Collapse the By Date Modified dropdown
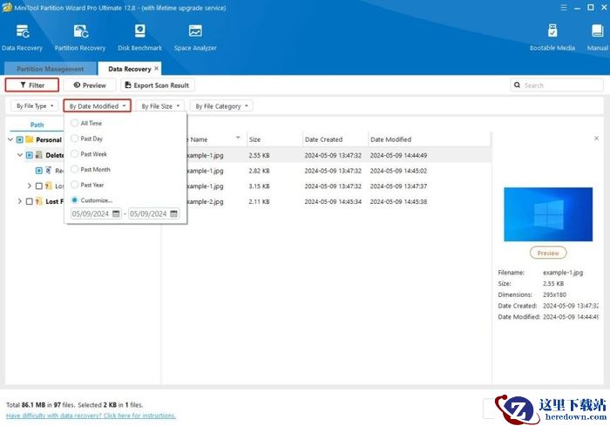Screen dimensions: 610x426 tap(98, 105)
